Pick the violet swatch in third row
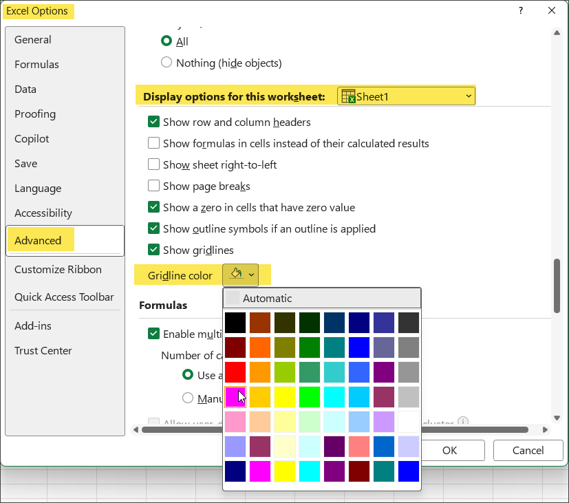569x503 pixels. click(x=384, y=372)
